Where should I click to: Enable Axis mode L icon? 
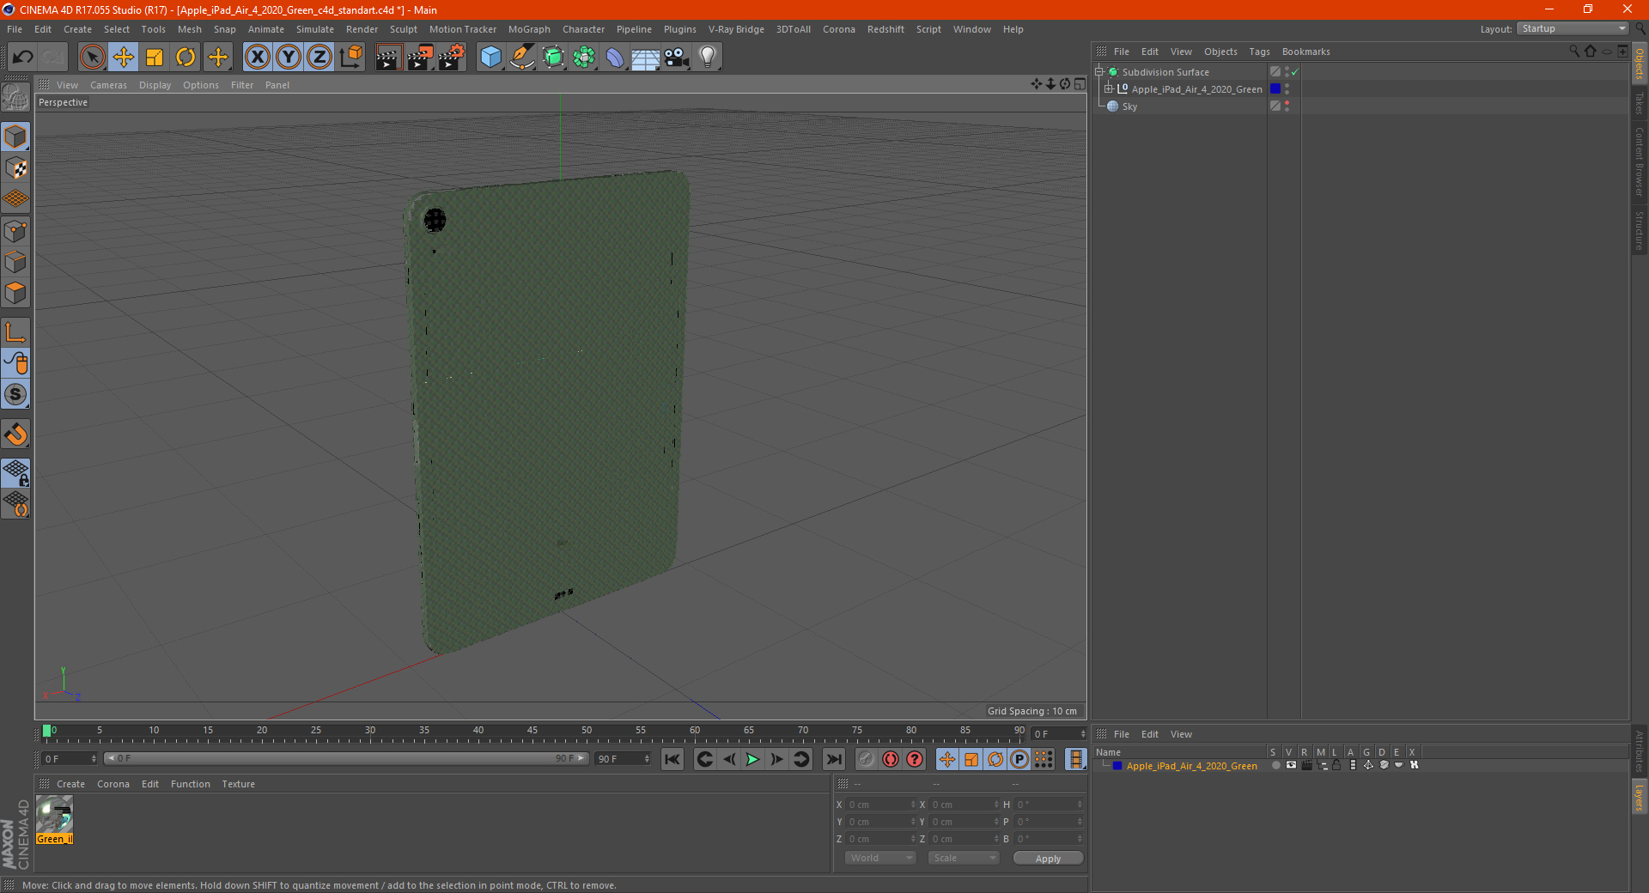[x=15, y=332]
